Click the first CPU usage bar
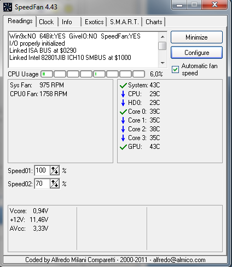The image size is (232, 267). tap(47, 74)
